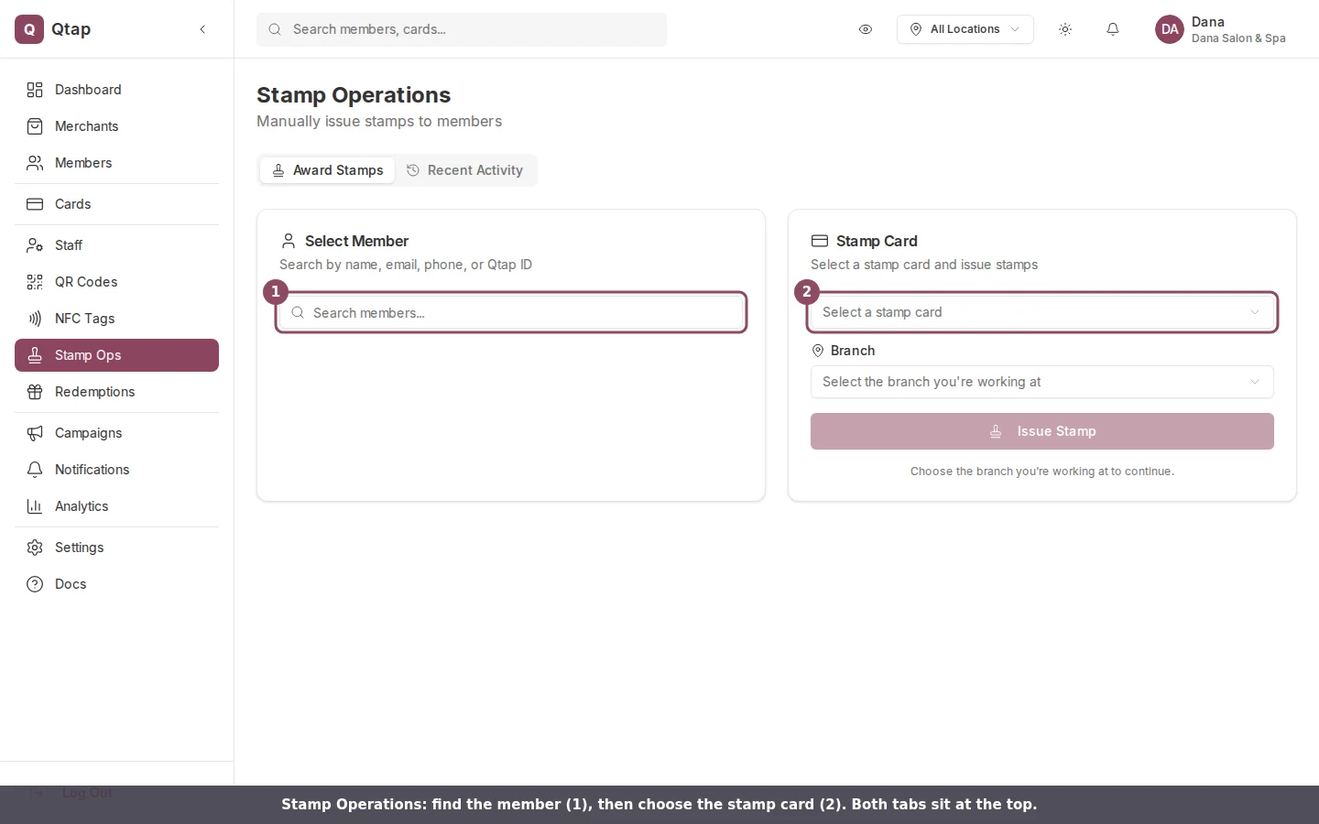Image resolution: width=1319 pixels, height=824 pixels.
Task: Click the Analytics bar chart icon
Action: [35, 506]
